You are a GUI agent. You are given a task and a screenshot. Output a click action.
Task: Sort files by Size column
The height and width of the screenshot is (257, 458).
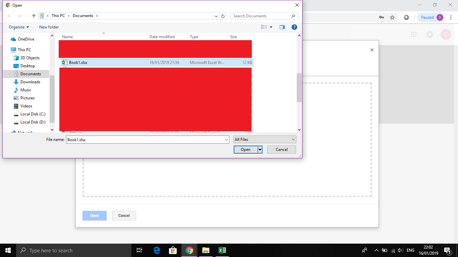[241, 37]
